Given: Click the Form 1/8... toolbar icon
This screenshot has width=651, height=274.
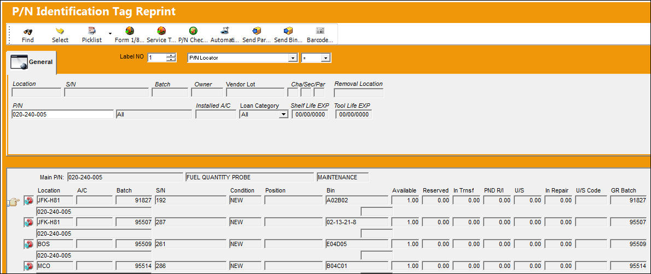Looking at the screenshot, I should pyautogui.click(x=130, y=31).
